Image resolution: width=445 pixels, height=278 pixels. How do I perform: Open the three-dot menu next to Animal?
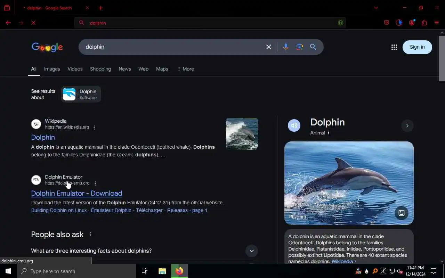pos(329,133)
